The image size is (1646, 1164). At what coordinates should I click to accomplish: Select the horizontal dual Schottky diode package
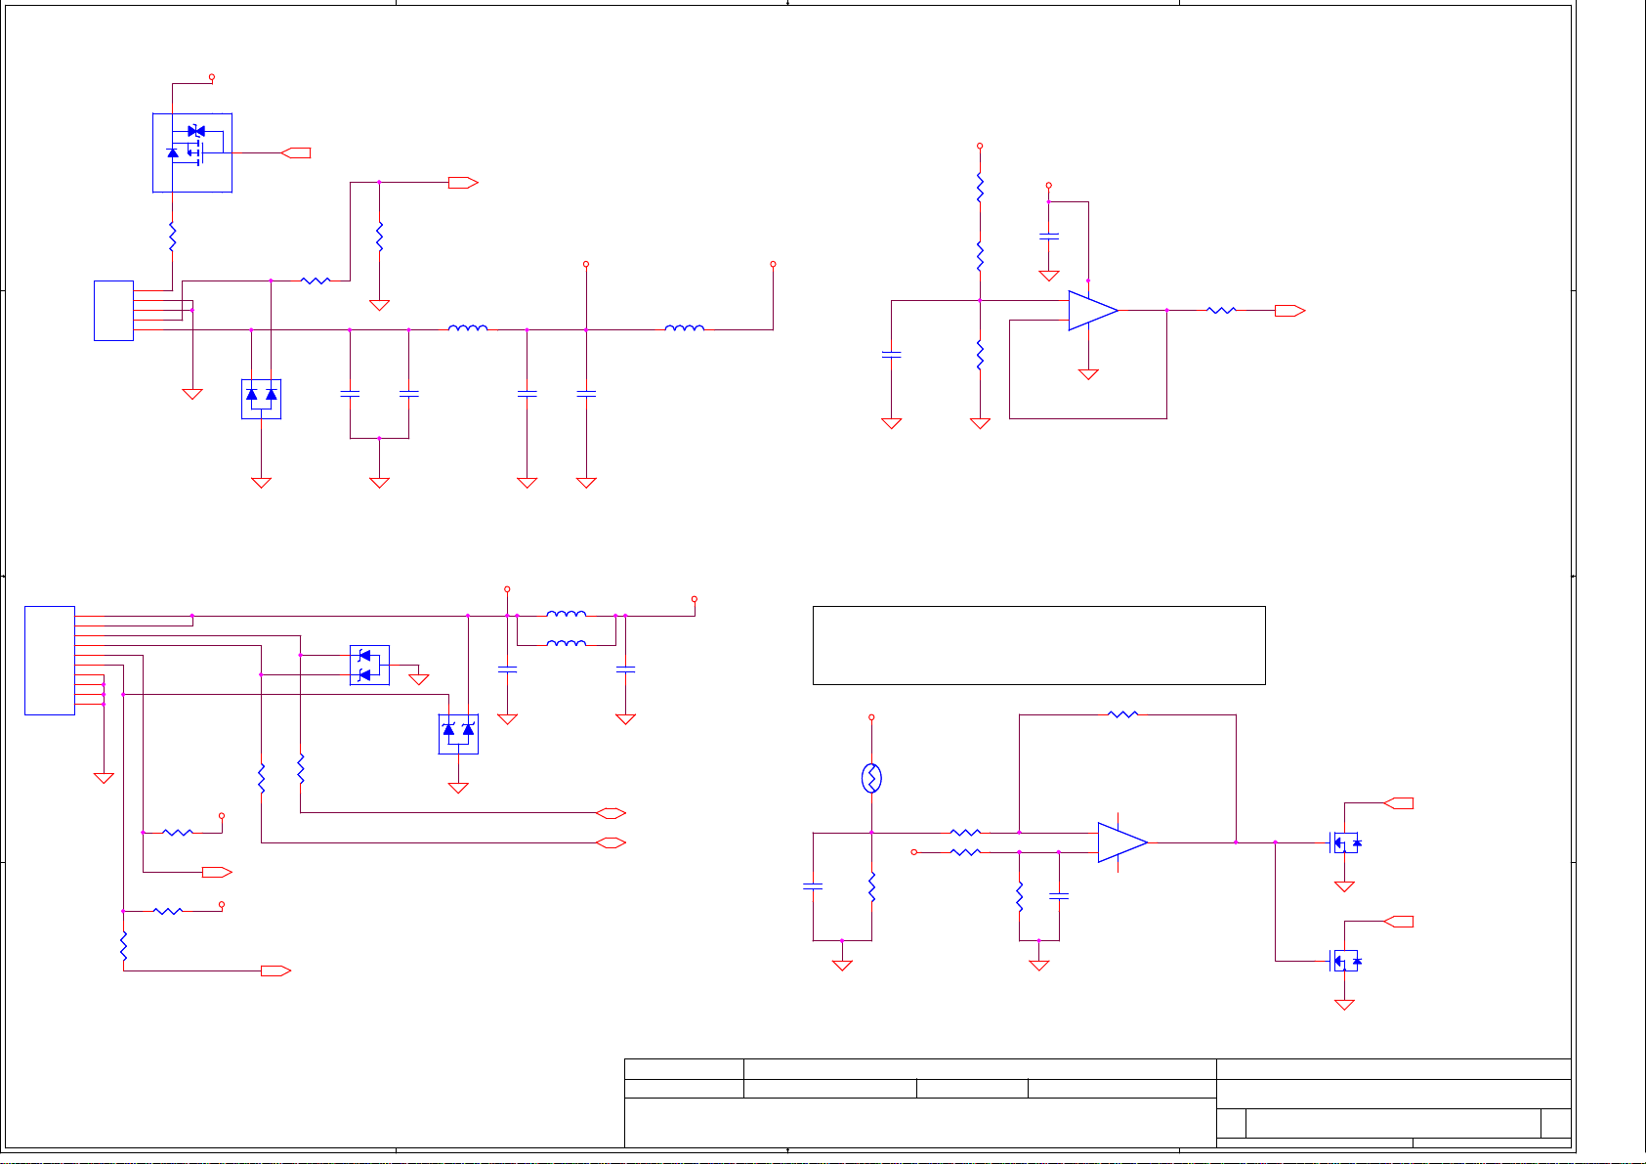369,665
